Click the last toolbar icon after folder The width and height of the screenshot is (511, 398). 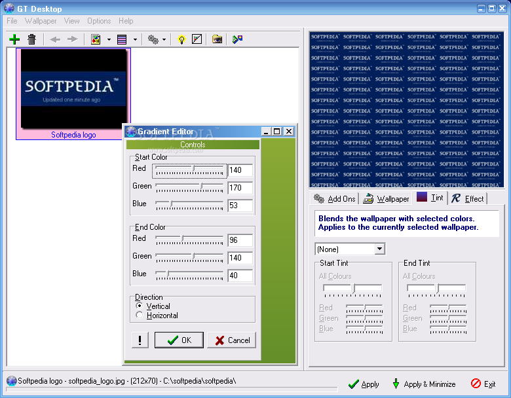pyautogui.click(x=237, y=39)
